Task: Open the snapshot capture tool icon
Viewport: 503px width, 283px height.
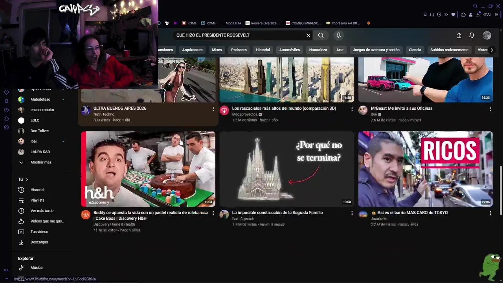Action: tap(432, 15)
